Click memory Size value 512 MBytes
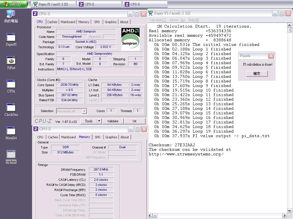293x219 pixels. (x=66, y=152)
